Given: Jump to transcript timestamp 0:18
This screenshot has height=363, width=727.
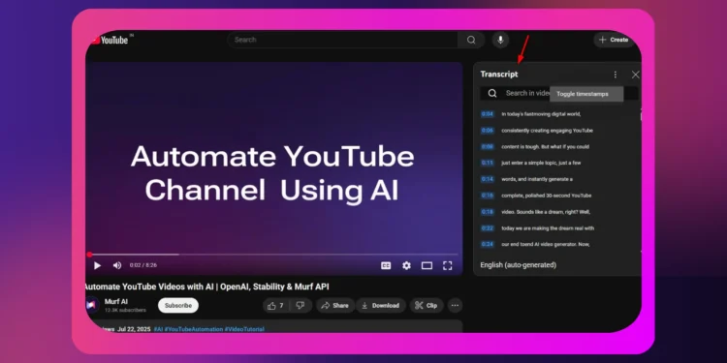Looking at the screenshot, I should [x=488, y=212].
